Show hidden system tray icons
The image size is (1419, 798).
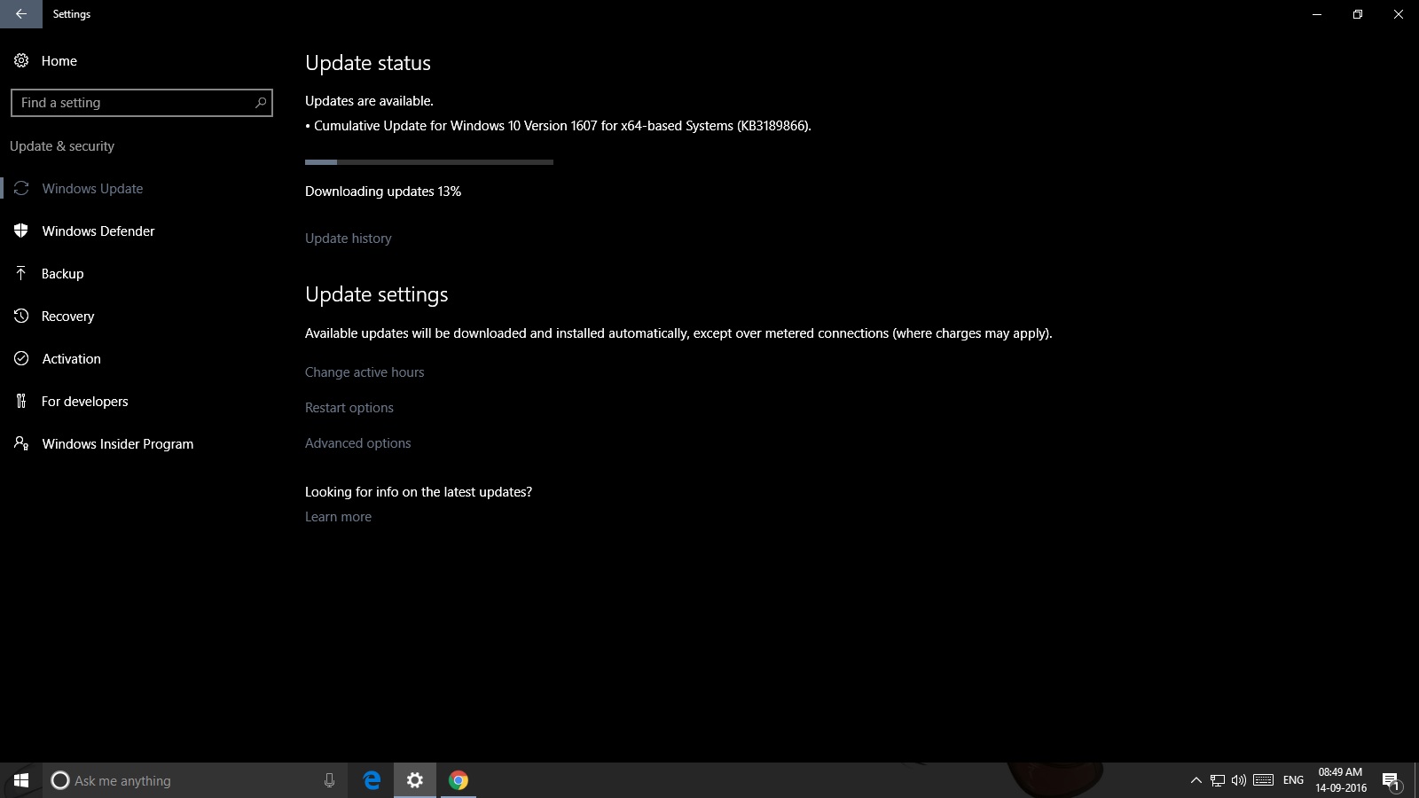(x=1196, y=780)
